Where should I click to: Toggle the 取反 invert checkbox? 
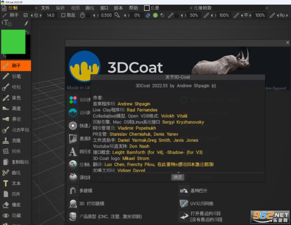point(63,15)
